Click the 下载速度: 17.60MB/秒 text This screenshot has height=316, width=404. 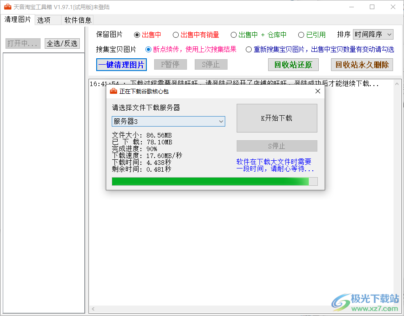click(x=147, y=155)
